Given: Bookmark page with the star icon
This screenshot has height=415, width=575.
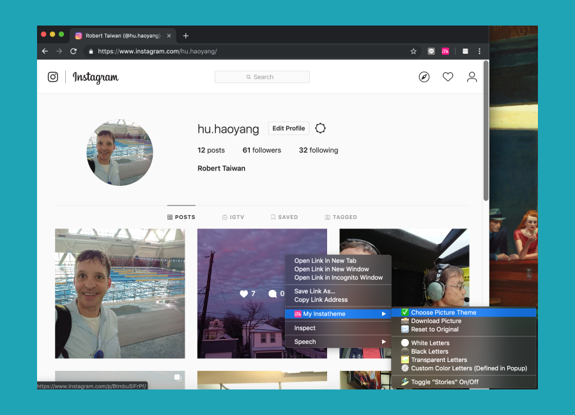Looking at the screenshot, I should [x=413, y=51].
